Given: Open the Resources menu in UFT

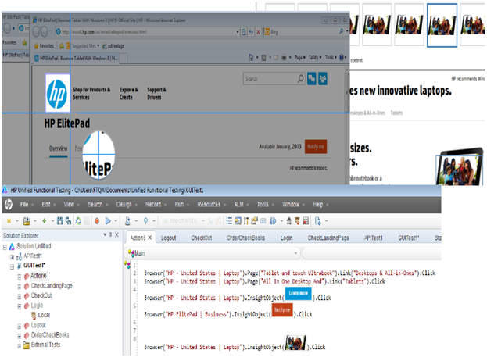Looking at the screenshot, I should 209,204.
